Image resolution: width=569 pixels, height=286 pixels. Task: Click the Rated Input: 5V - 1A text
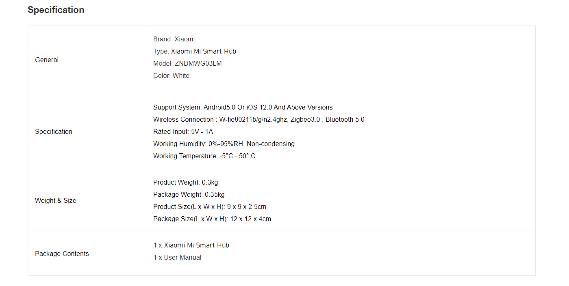183,131
